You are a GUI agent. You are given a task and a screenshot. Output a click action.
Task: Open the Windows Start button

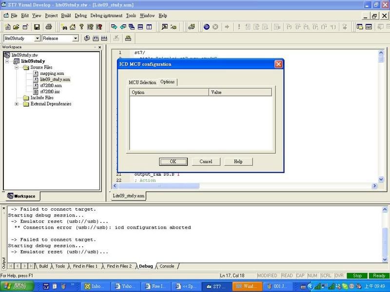point(17,286)
